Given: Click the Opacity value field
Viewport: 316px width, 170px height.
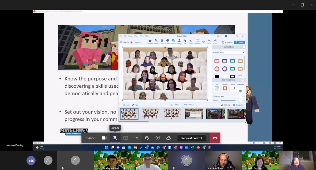Looking at the screenshot, I should [x=241, y=101].
